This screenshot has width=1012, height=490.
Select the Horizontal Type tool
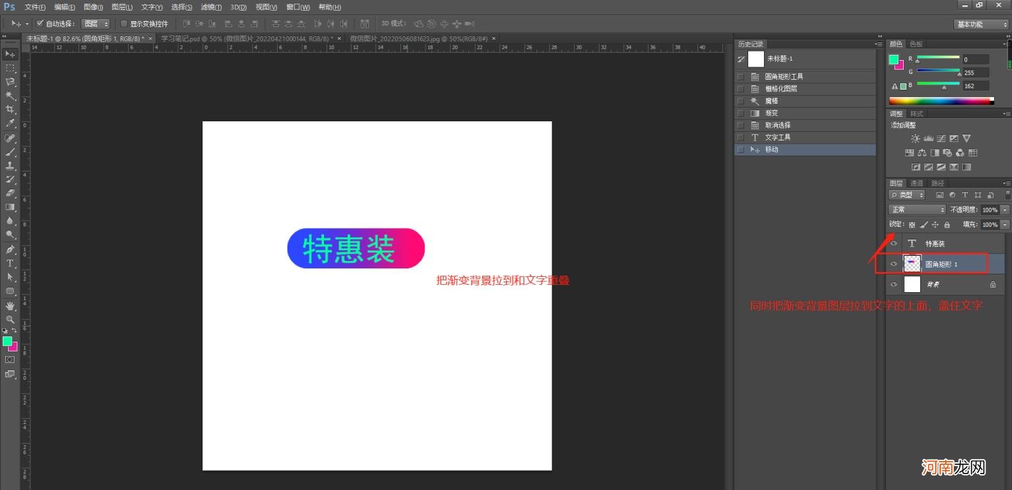[x=10, y=264]
